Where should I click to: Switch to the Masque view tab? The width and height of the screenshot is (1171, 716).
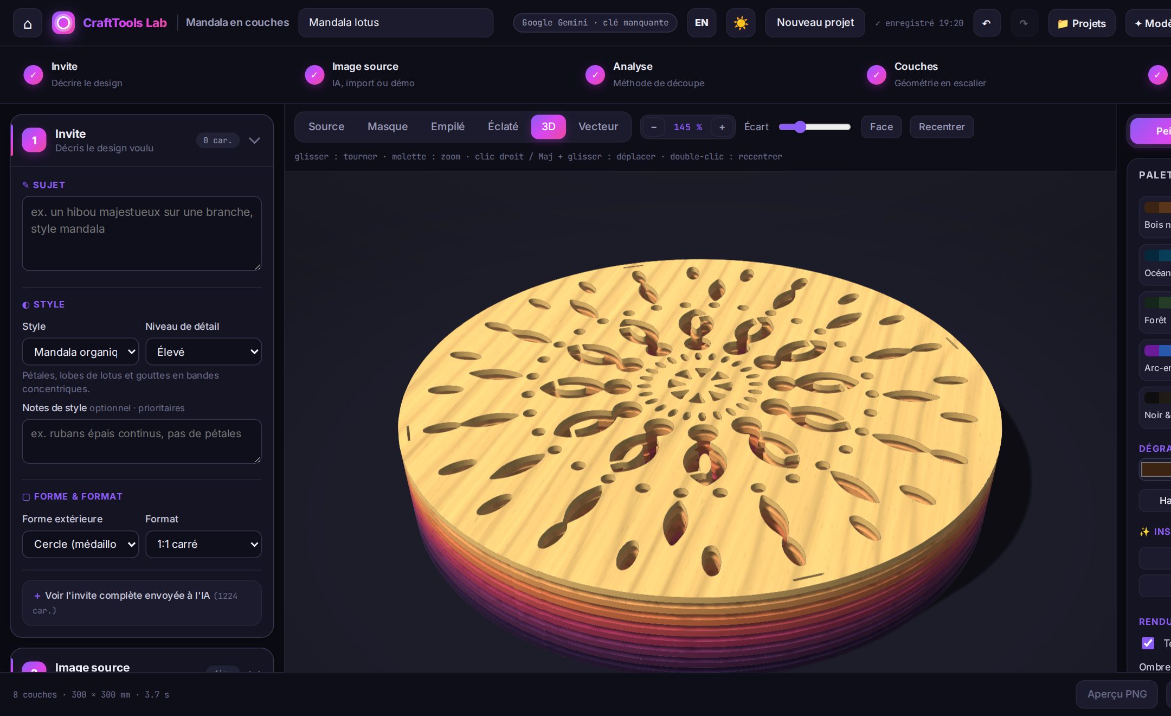tap(388, 126)
